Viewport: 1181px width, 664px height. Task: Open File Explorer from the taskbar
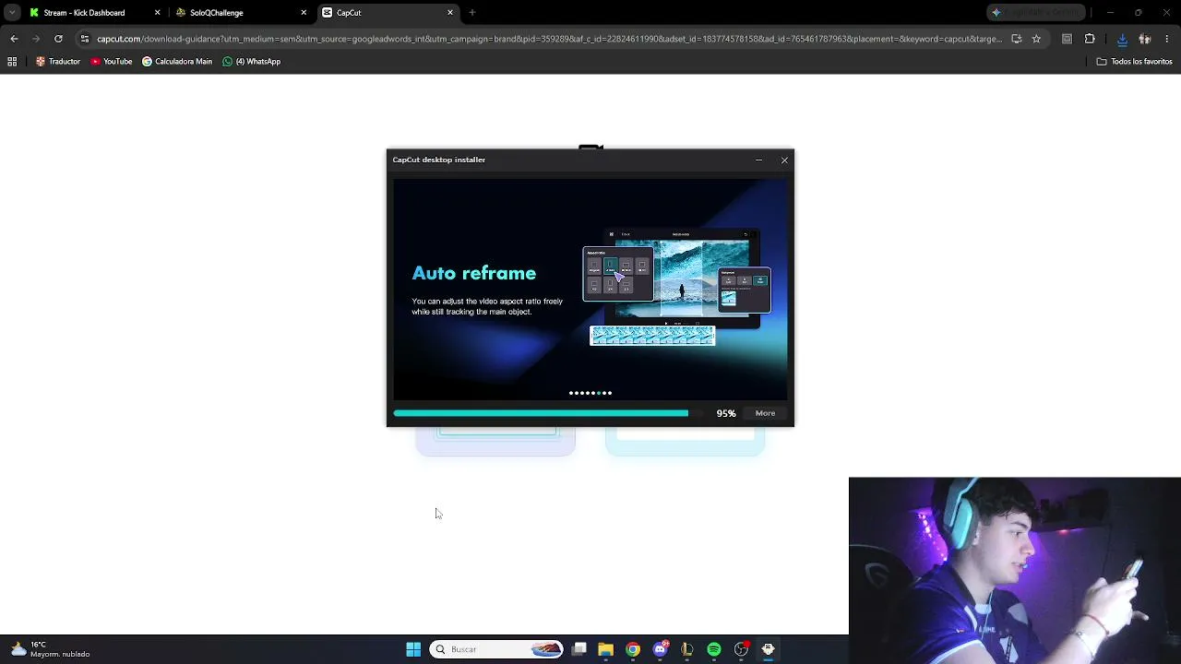(x=605, y=649)
